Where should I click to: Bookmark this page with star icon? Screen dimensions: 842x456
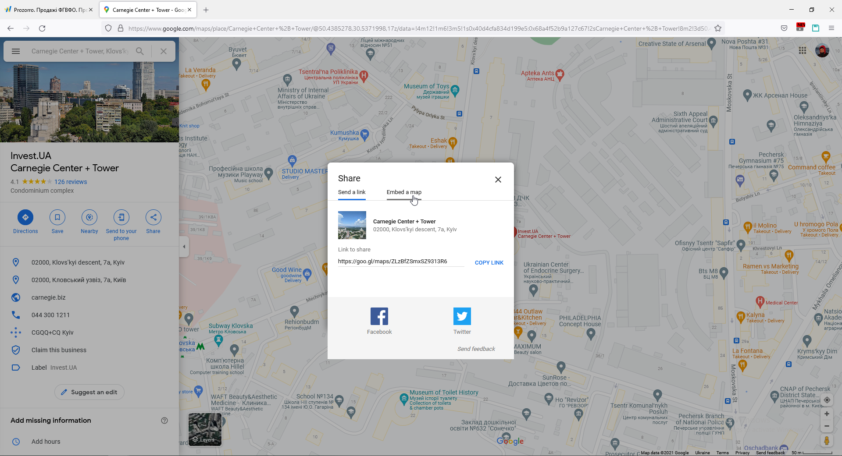(718, 28)
